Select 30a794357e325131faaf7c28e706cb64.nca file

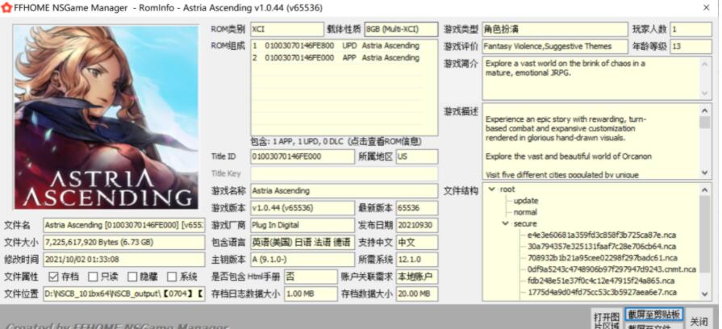602,247
